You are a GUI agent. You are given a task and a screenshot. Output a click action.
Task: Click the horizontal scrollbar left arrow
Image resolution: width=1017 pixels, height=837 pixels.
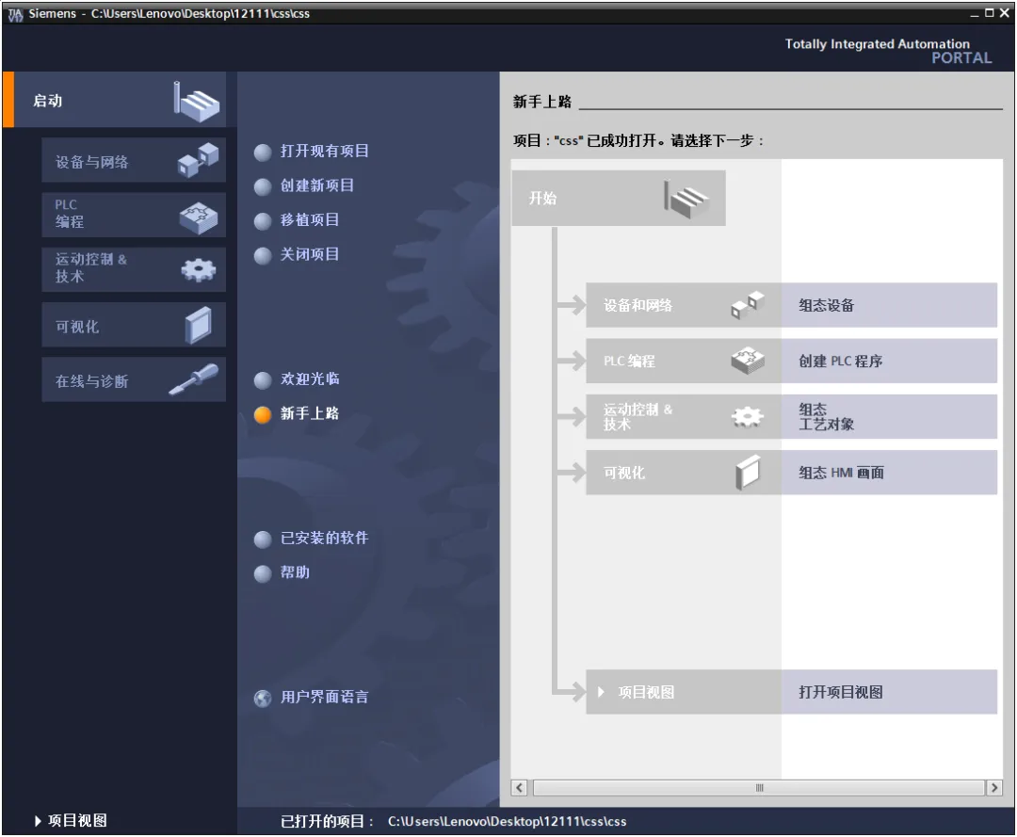pos(519,788)
